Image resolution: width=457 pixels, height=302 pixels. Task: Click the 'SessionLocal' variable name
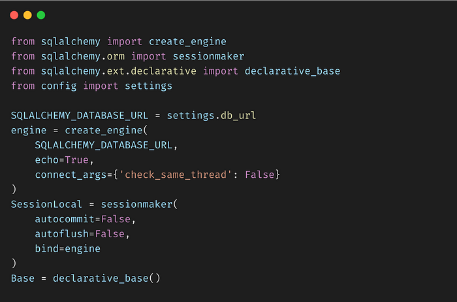pyautogui.click(x=46, y=204)
